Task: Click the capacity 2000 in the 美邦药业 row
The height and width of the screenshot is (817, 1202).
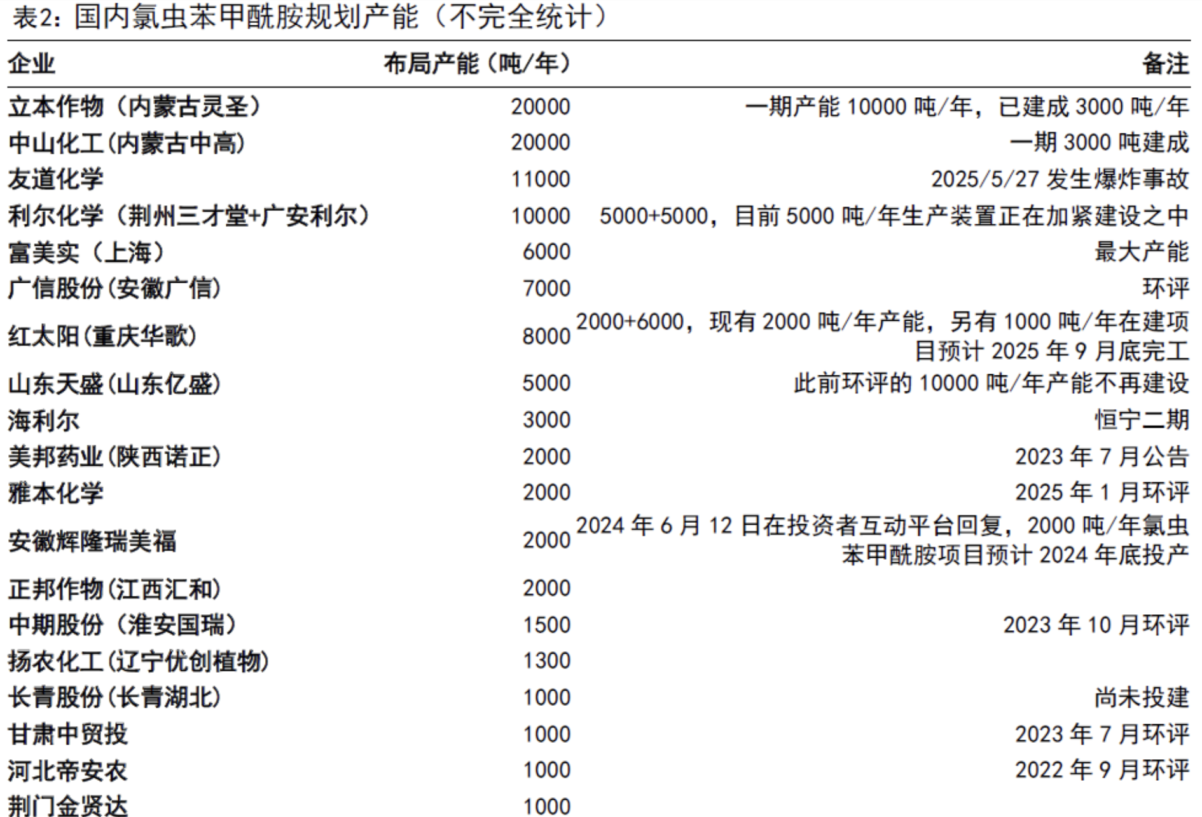Action: coord(546,457)
